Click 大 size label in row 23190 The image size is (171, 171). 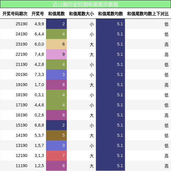point(92,44)
